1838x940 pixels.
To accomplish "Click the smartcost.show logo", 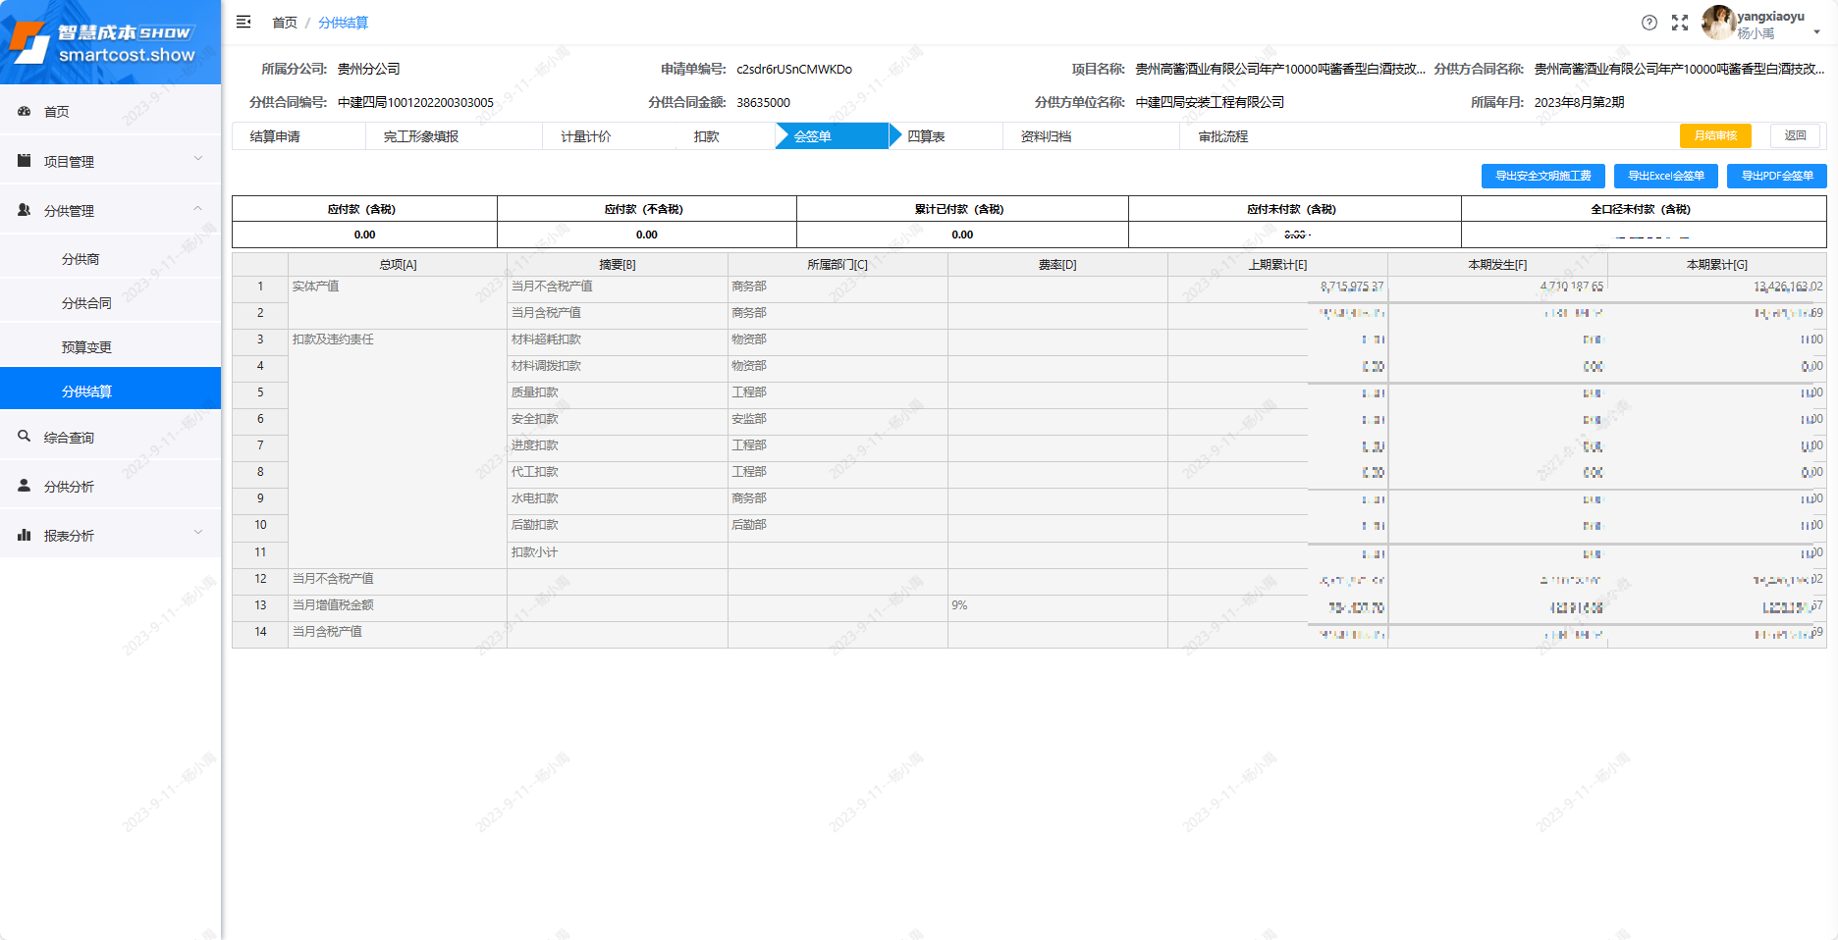I will (x=110, y=42).
